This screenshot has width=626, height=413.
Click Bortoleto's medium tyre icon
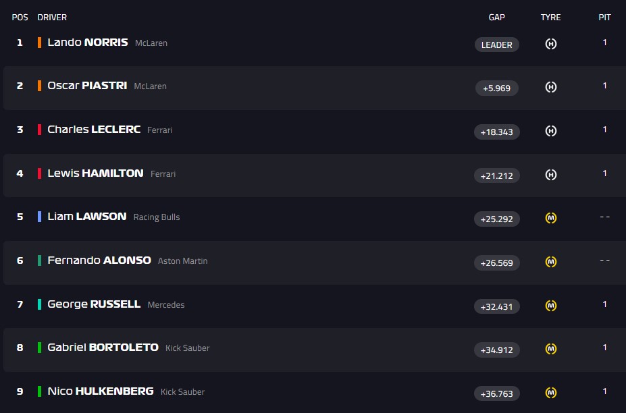pyautogui.click(x=551, y=349)
